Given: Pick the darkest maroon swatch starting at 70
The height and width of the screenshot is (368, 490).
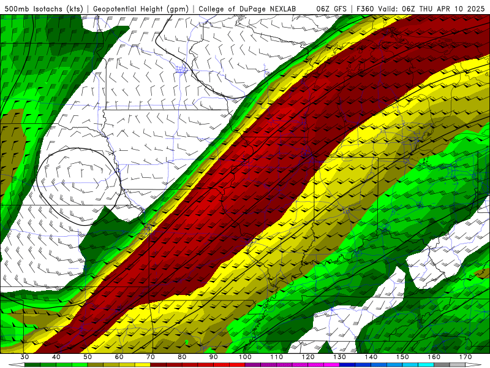Looking at the screenshot, I should point(159,365).
